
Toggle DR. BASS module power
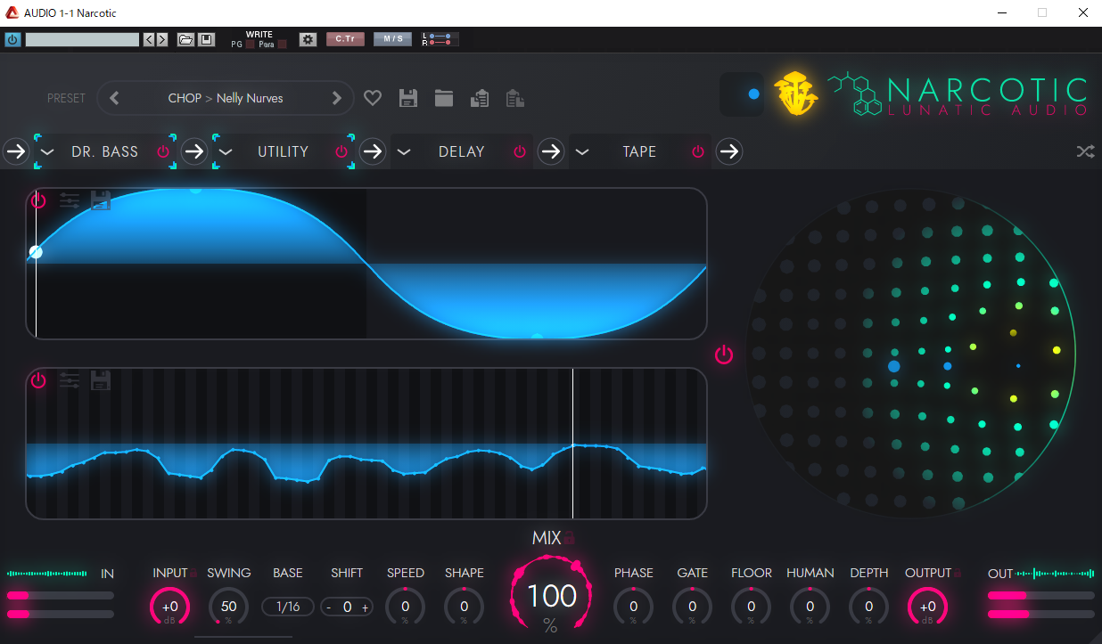[163, 151]
